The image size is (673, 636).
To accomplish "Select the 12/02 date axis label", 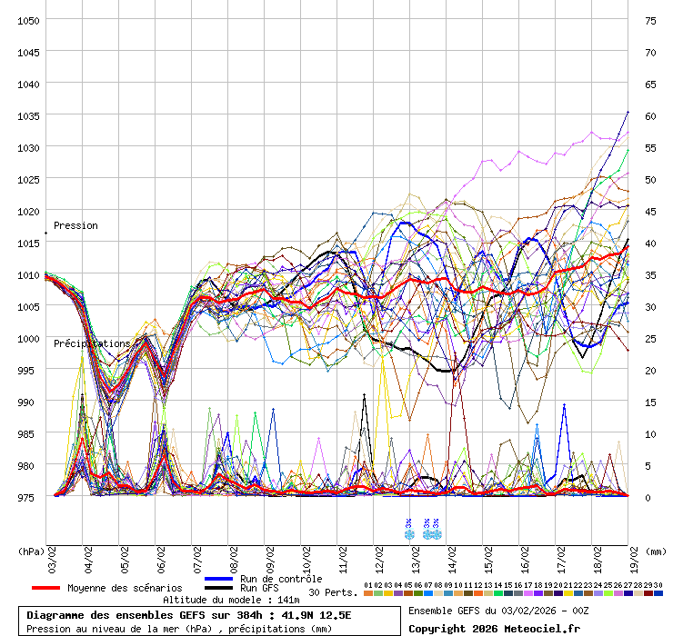I will 379,555.
